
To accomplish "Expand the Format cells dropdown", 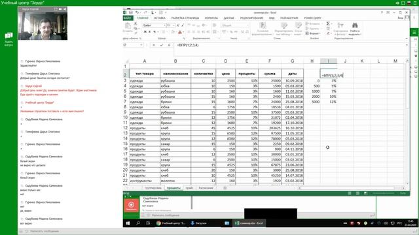I will coord(313,33).
